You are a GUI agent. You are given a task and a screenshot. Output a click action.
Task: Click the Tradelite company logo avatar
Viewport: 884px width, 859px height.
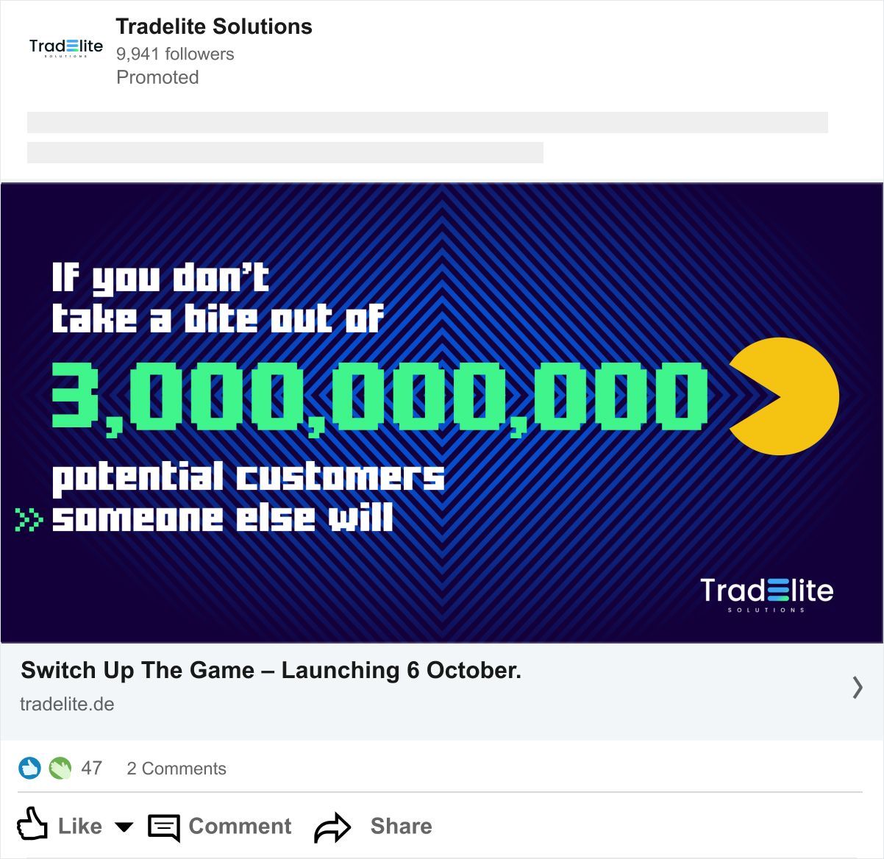point(65,48)
